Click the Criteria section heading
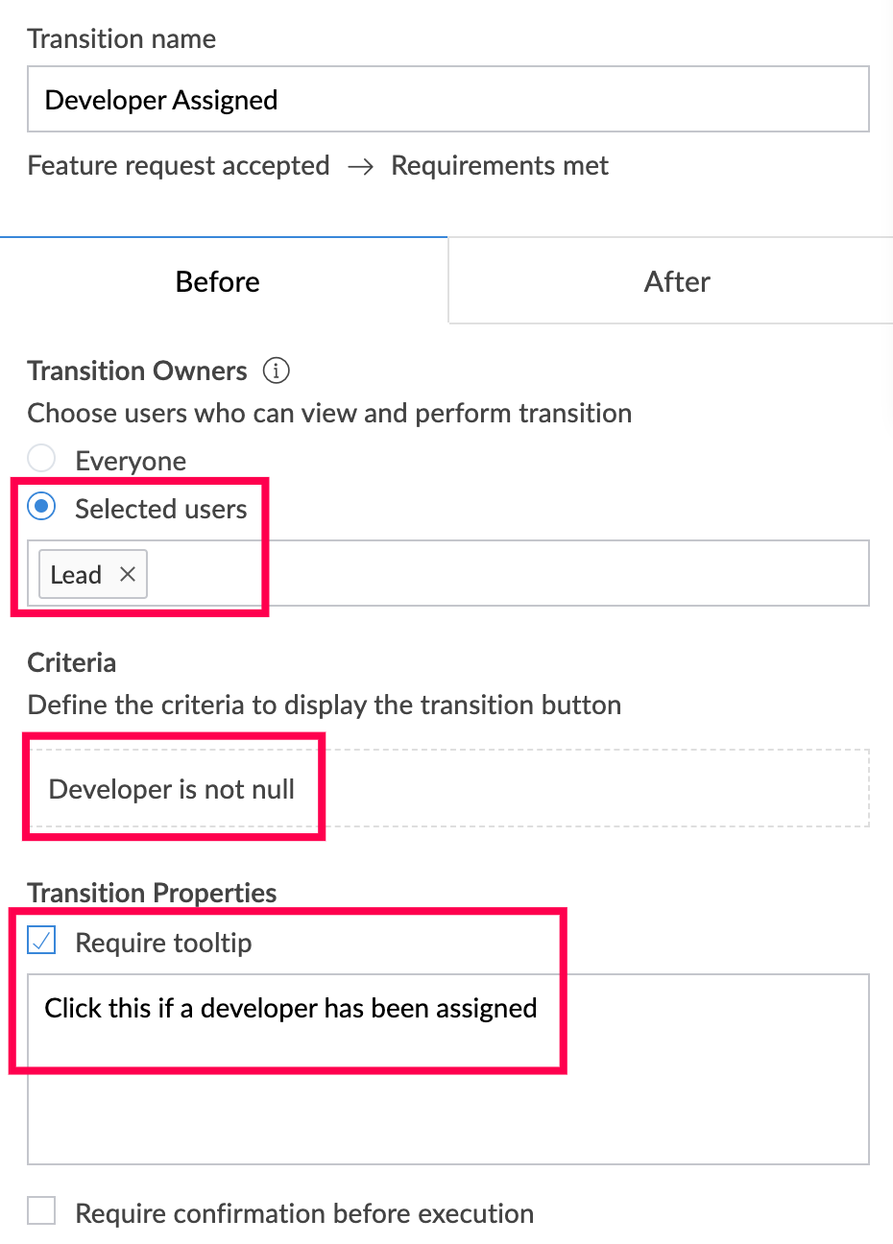893x1244 pixels. [72, 662]
